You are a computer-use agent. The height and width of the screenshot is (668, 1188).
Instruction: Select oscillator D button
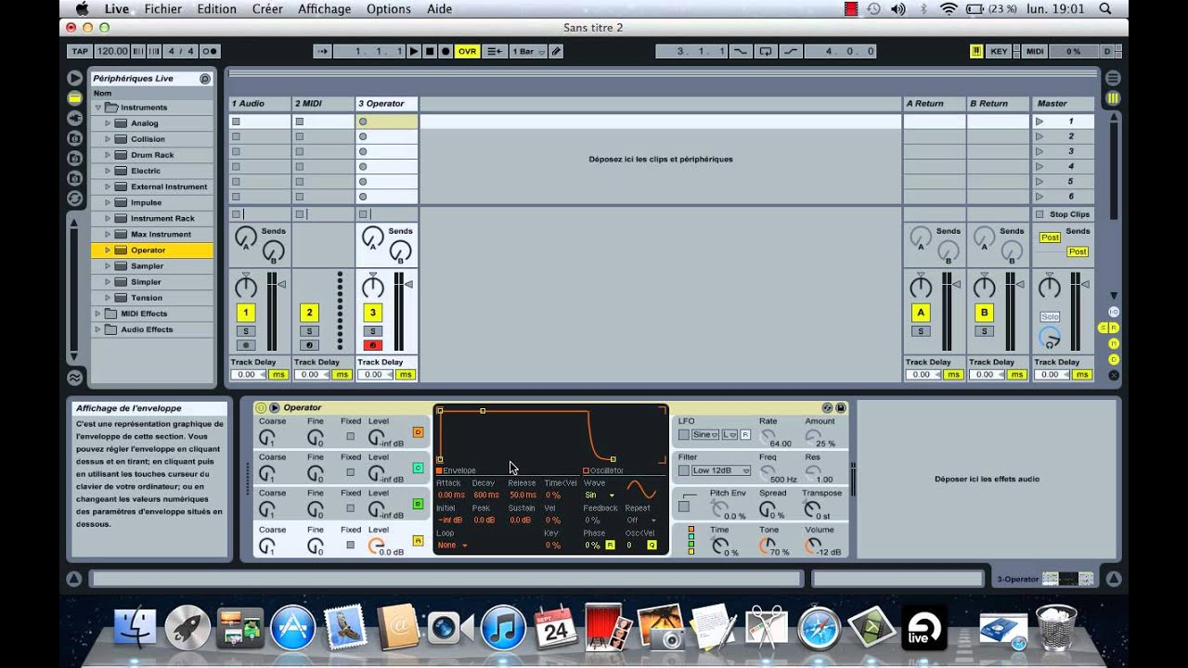coord(418,432)
